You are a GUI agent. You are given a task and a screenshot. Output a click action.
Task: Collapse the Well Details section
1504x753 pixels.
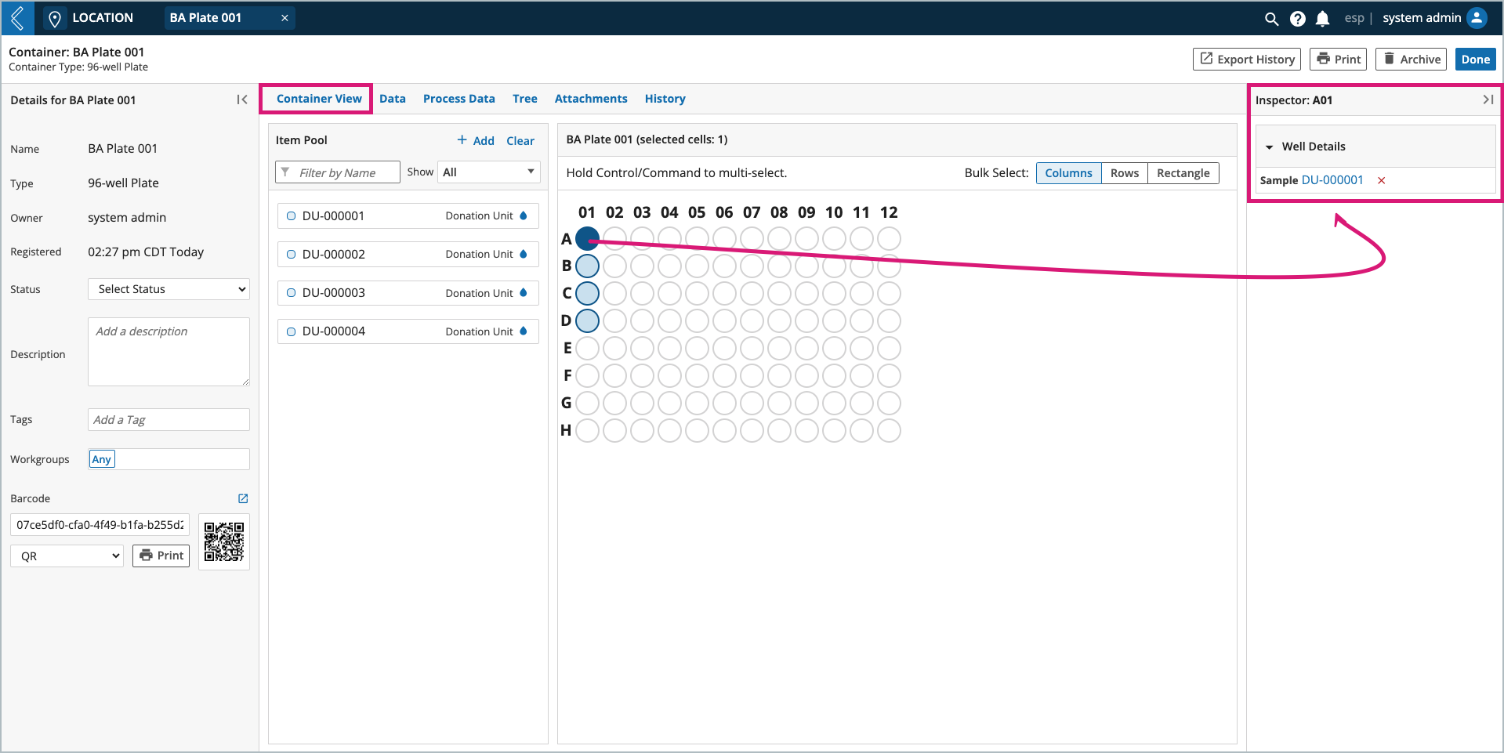tap(1269, 147)
